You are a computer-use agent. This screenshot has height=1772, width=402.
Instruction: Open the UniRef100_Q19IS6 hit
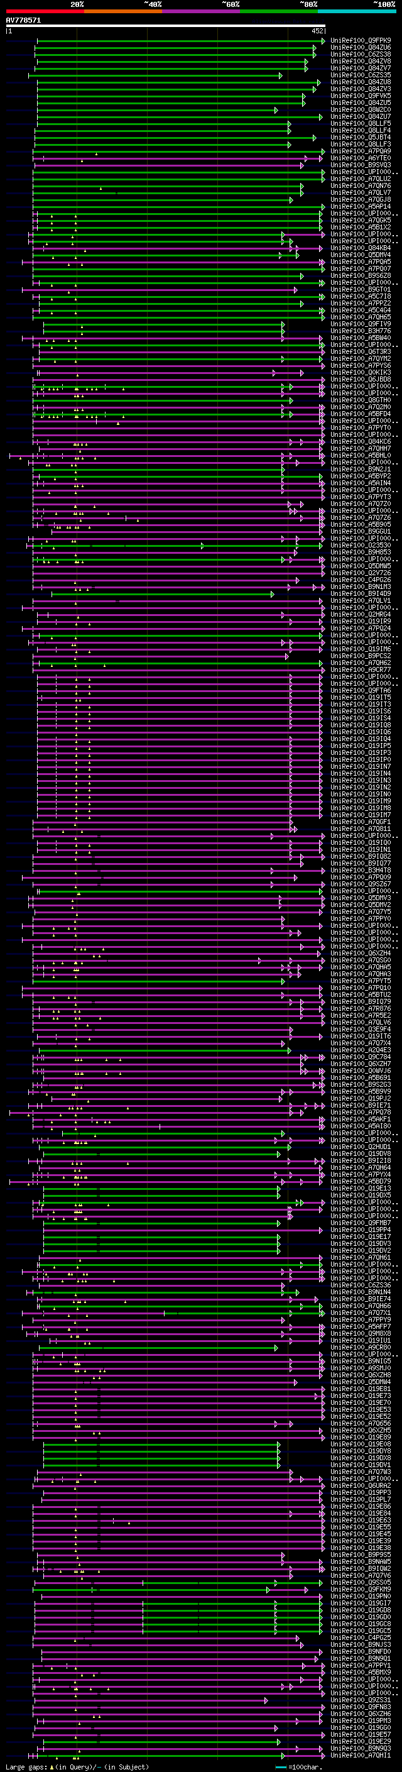coord(361,712)
